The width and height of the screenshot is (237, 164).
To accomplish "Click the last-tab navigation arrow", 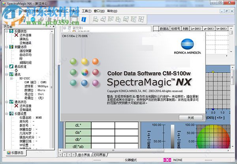I will (73, 155).
